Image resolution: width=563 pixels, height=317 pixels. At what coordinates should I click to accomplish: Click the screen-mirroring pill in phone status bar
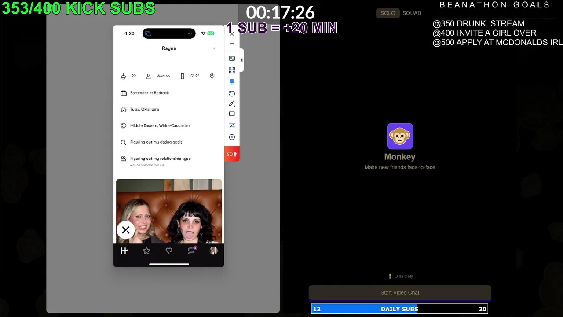pos(169,33)
